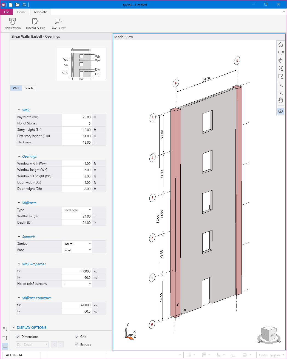Reset view with the Home view icon
This screenshot has height=359, width=287.
tap(281, 44)
